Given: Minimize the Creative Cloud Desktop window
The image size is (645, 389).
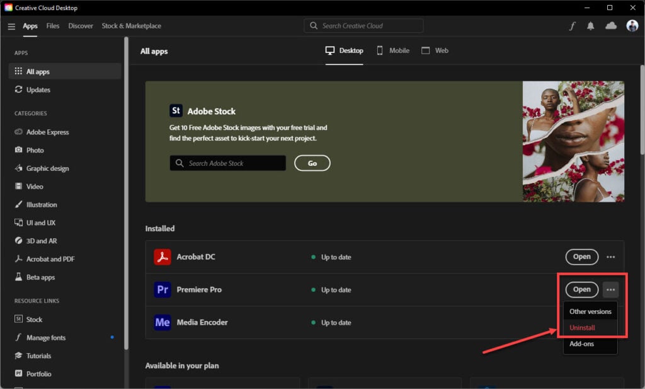Looking at the screenshot, I should tap(587, 8).
